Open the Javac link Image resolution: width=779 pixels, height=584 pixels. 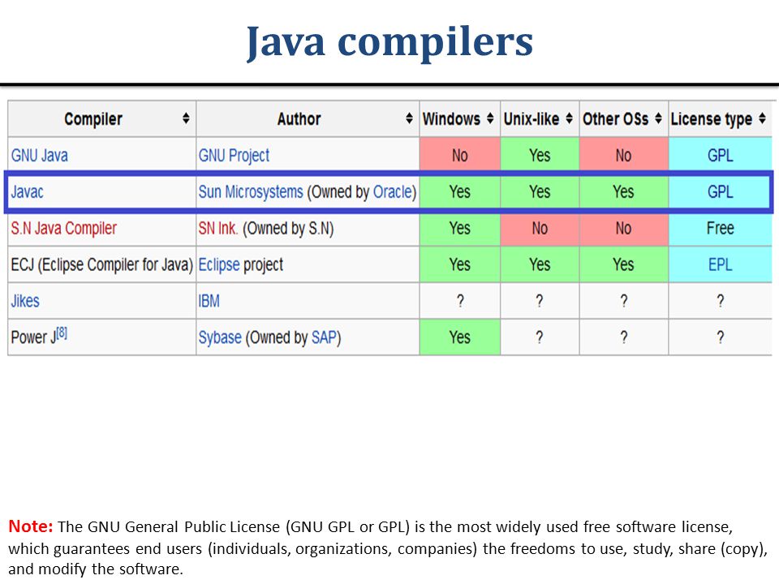[28, 191]
